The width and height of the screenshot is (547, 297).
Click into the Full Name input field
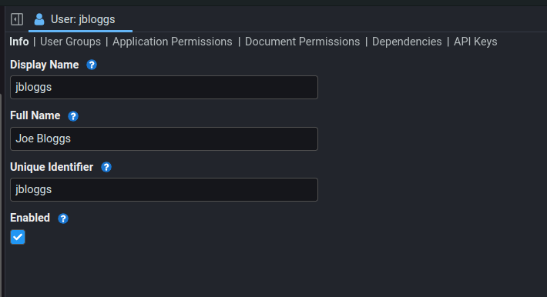164,138
